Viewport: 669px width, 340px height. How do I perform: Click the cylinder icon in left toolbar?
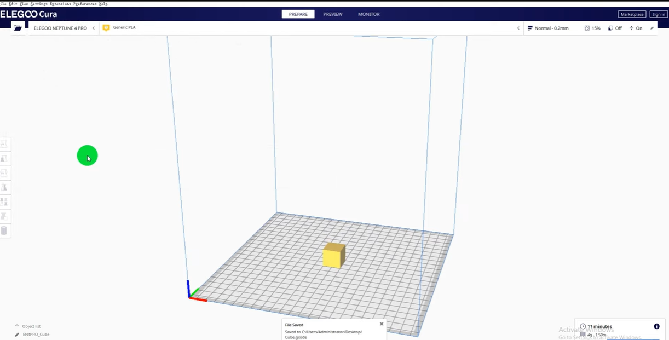tap(4, 230)
